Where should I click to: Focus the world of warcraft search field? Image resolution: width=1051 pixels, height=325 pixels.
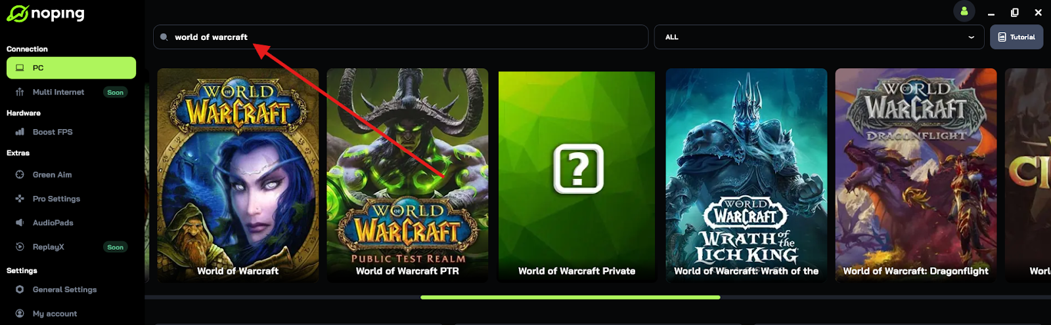point(401,37)
